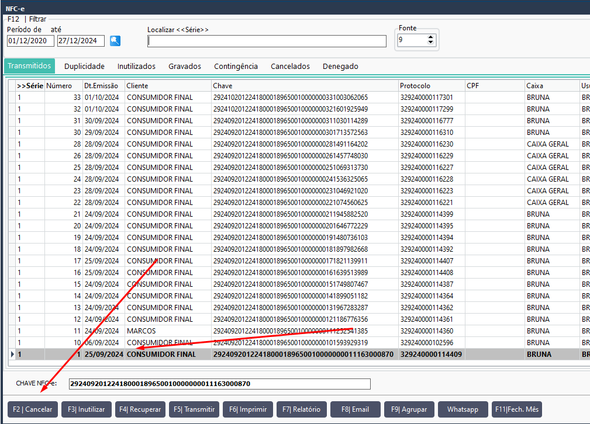
Task: Send via the Whatsapp button
Action: (463, 409)
